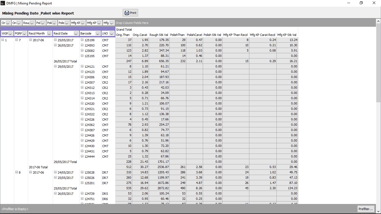Viewport: 381px width, 214px height.
Task: Click the 'Mixing Pending Date _Paket wise Report' heading
Action: [x=38, y=13]
